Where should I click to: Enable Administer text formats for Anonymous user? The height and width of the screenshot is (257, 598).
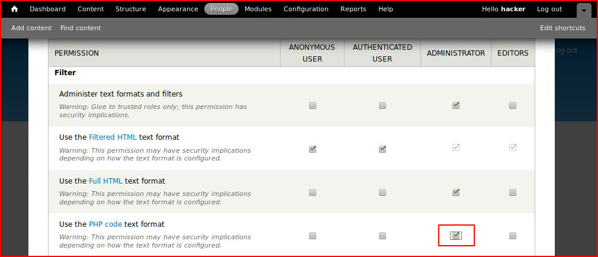pos(313,105)
